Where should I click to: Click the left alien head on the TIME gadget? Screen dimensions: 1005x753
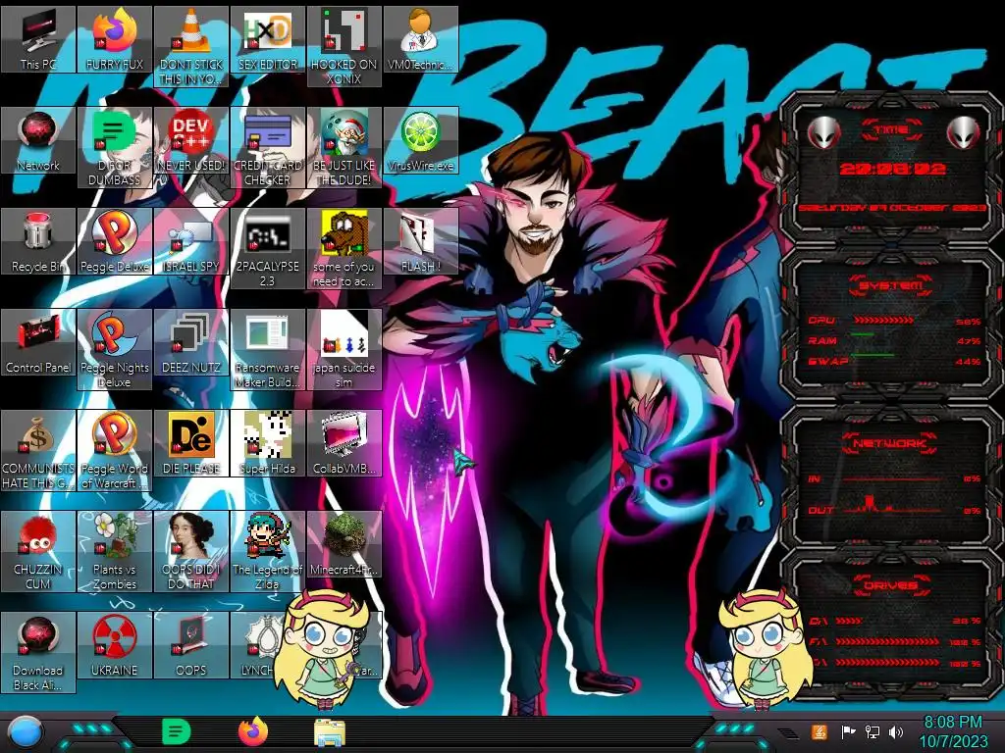point(824,132)
